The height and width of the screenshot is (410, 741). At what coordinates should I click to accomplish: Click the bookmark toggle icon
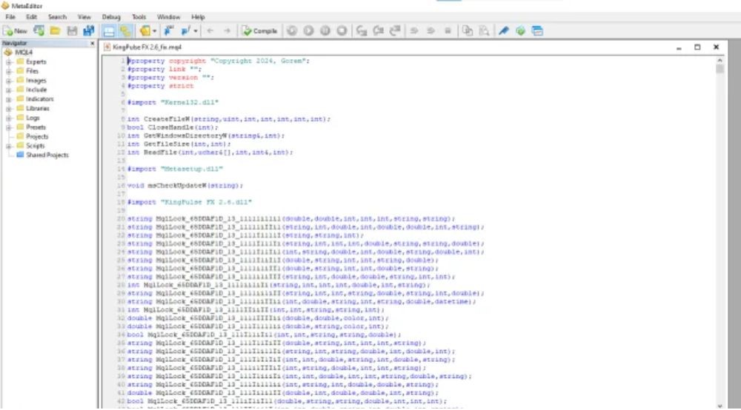pos(168,30)
